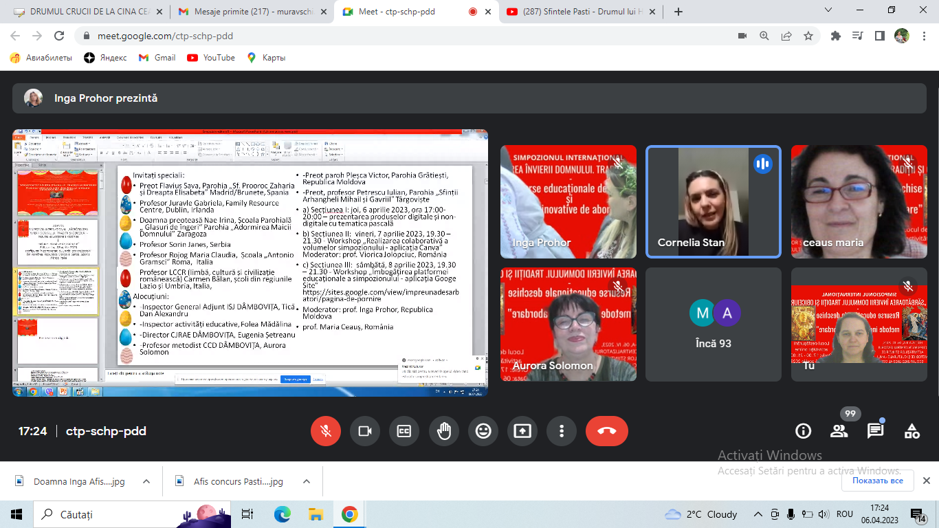Viewport: 939px width, 528px height.
Task: Open the emoji reactions picker
Action: [x=483, y=431]
